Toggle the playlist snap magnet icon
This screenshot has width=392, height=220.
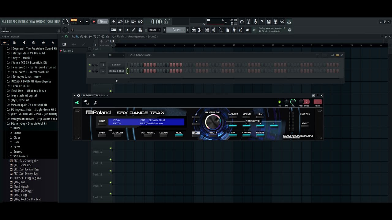(66, 37)
